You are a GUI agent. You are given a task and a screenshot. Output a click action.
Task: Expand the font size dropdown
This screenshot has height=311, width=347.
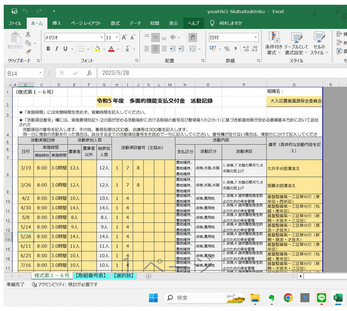(x=117, y=37)
